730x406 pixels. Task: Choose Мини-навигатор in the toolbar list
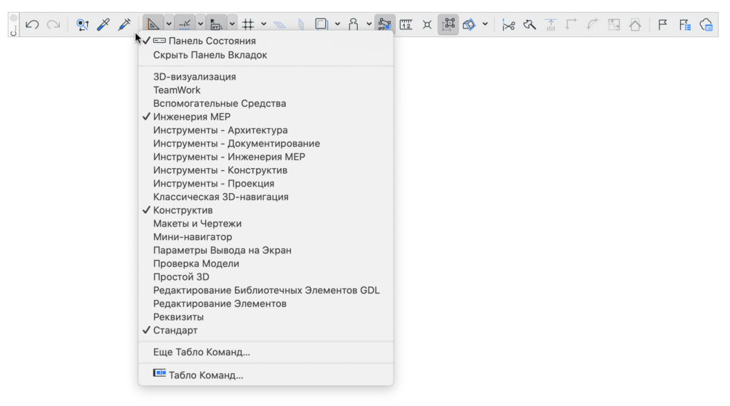[x=192, y=237]
